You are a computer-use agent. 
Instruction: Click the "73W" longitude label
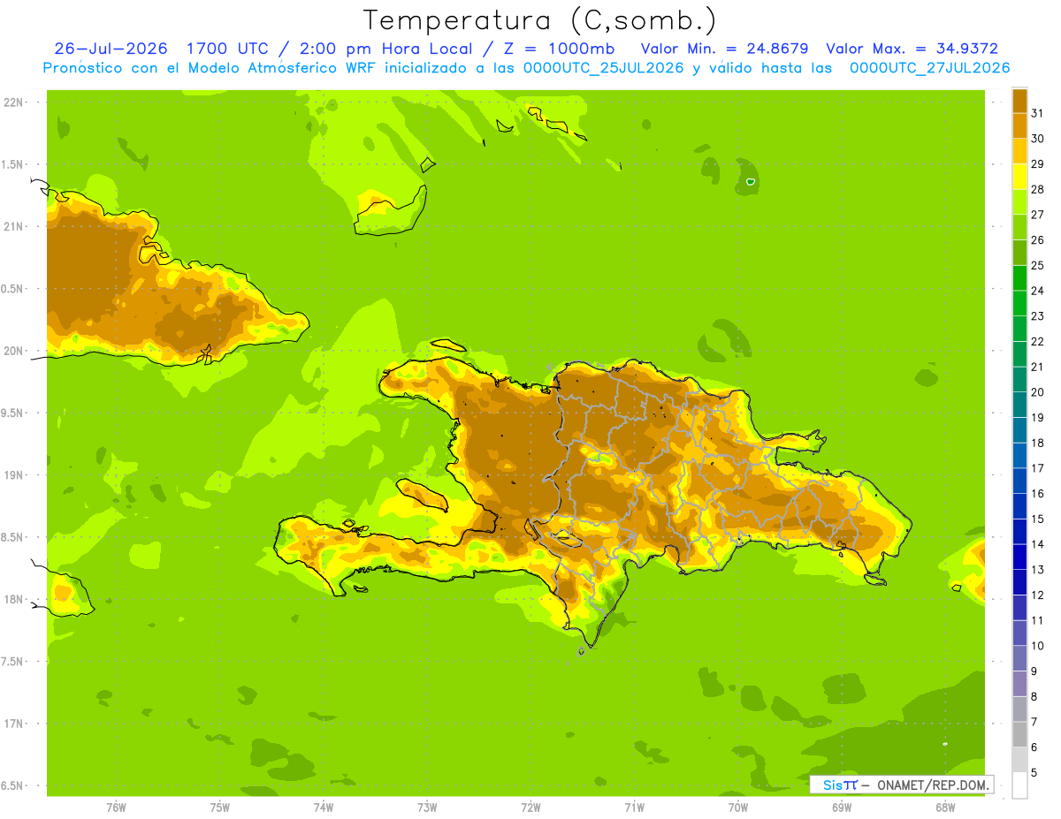point(427,807)
